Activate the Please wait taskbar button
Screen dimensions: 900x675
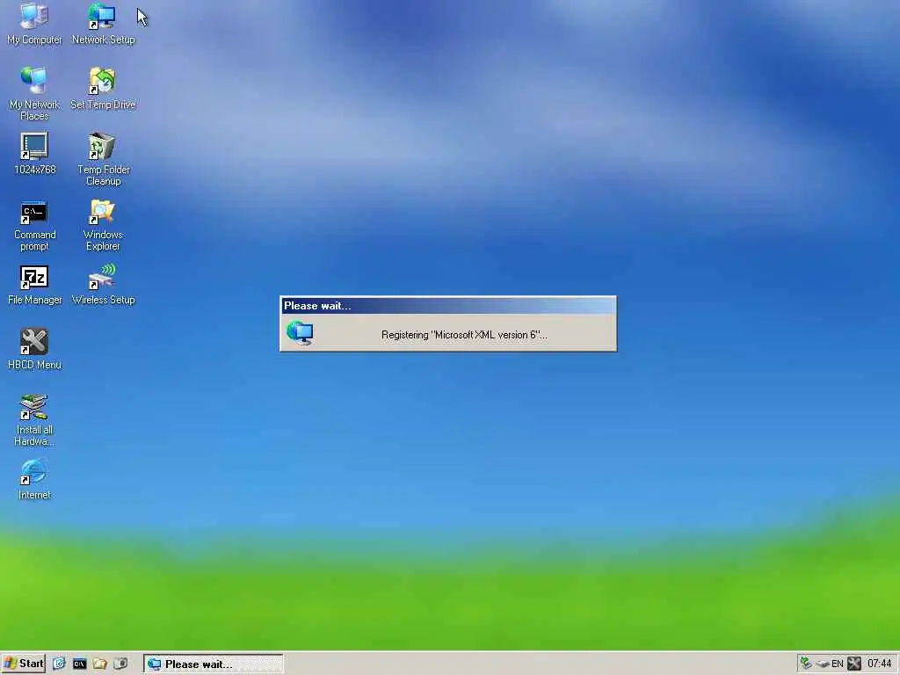point(213,664)
